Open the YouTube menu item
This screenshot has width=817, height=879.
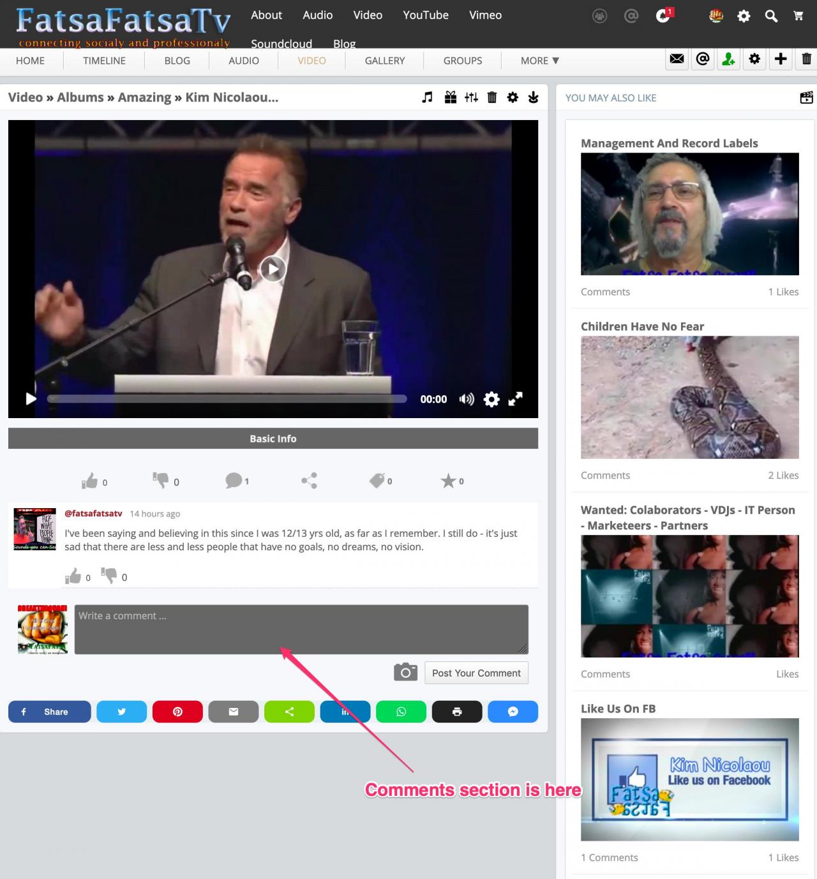tap(426, 15)
